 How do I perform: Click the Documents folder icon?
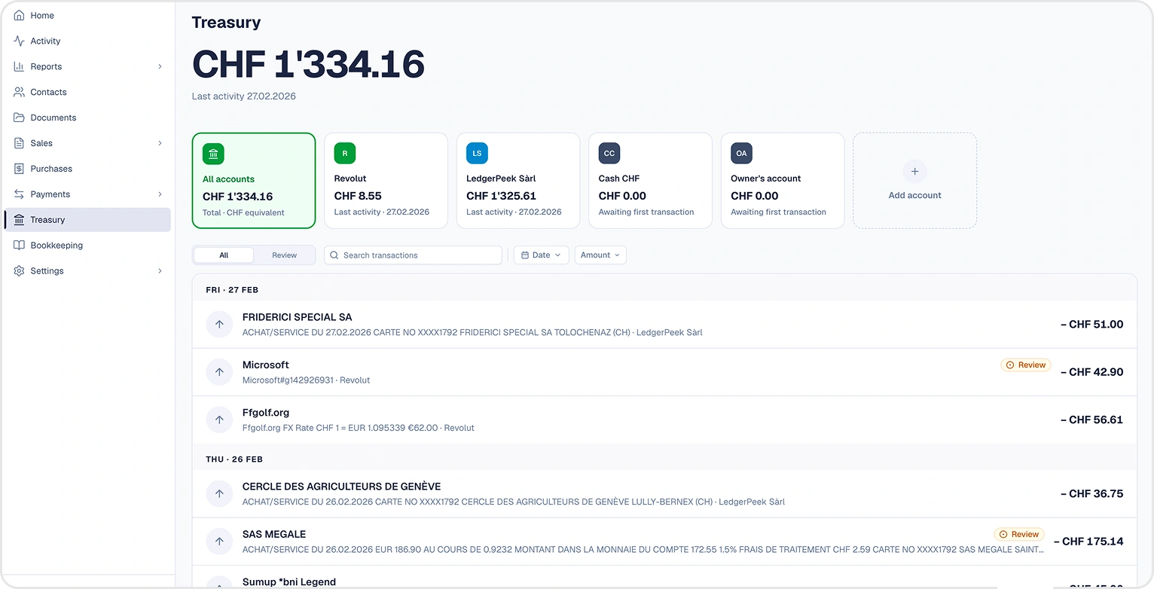point(19,117)
